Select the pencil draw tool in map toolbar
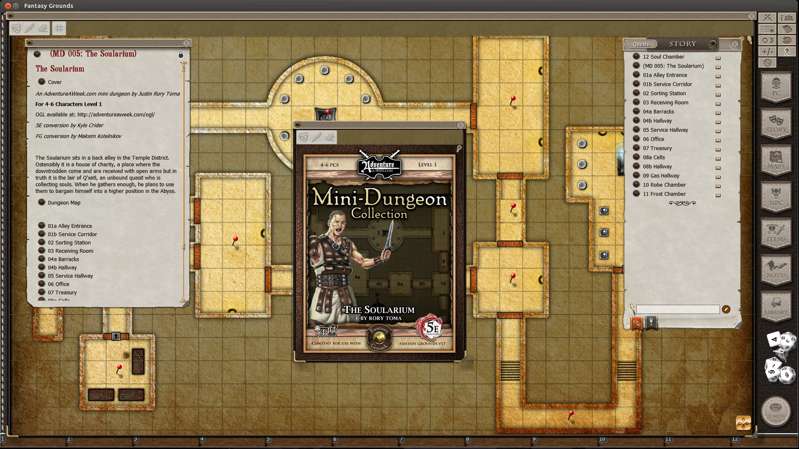This screenshot has height=449, width=799. click(x=30, y=28)
